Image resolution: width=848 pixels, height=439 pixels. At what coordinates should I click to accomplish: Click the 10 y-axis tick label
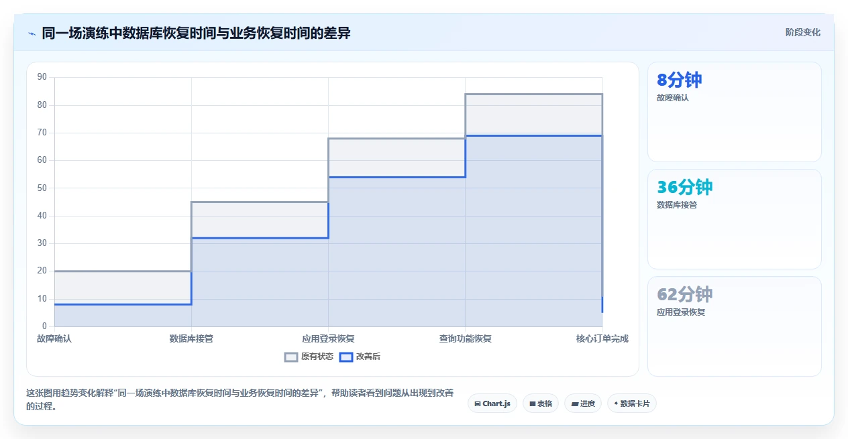(42, 298)
